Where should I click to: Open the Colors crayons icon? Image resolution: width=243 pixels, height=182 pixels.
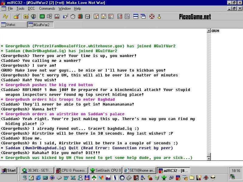80,16
